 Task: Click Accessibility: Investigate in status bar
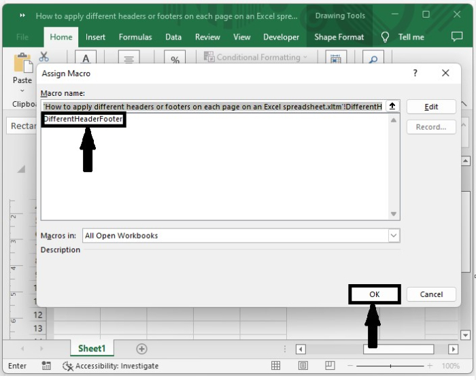point(110,366)
